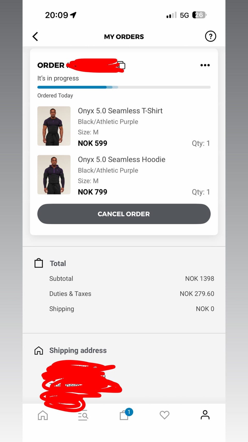Open the account profile icon

coord(205,415)
